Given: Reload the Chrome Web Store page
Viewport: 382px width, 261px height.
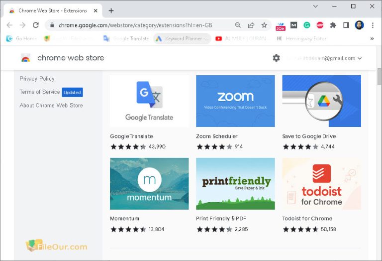Looking at the screenshot, I should point(36,25).
